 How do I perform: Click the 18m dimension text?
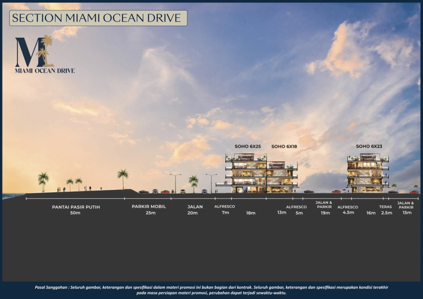[251, 213]
